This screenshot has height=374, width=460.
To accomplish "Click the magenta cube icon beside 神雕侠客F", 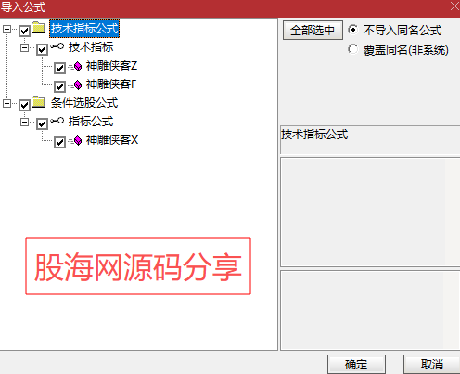I will tap(78, 84).
